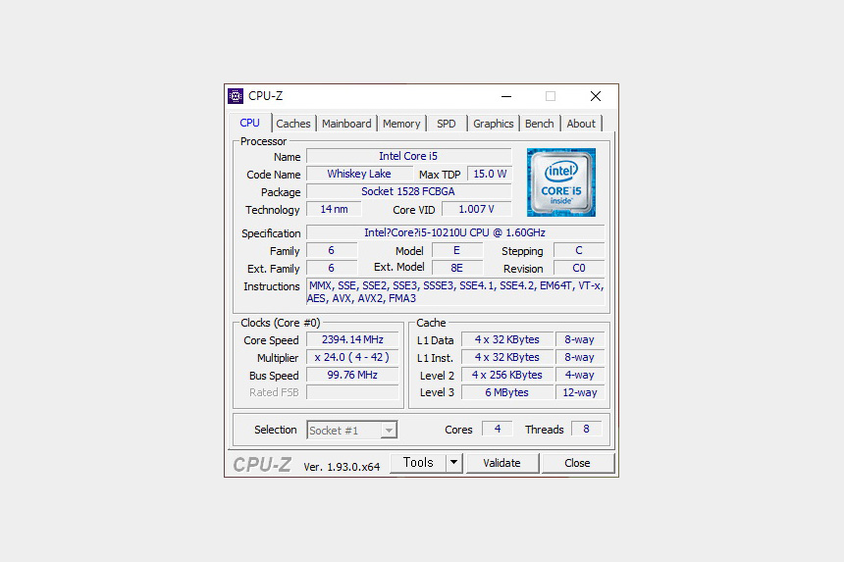
Task: Click the Stepping value C
Action: [x=579, y=250]
